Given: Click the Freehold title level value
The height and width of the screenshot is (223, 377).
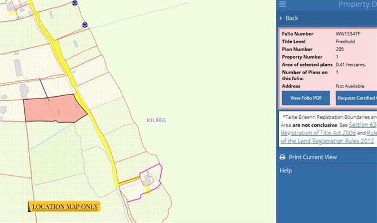Looking at the screenshot, I should (x=345, y=42).
